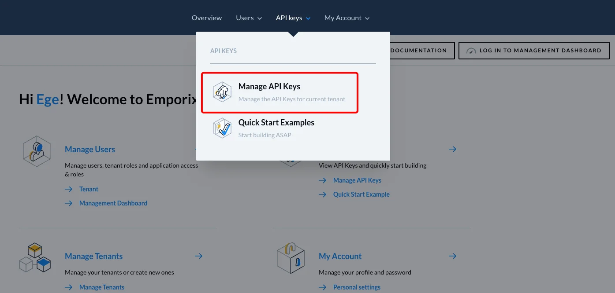Image resolution: width=615 pixels, height=293 pixels.
Task: Click the 'Start building ASAP' description text
Action: (265, 135)
